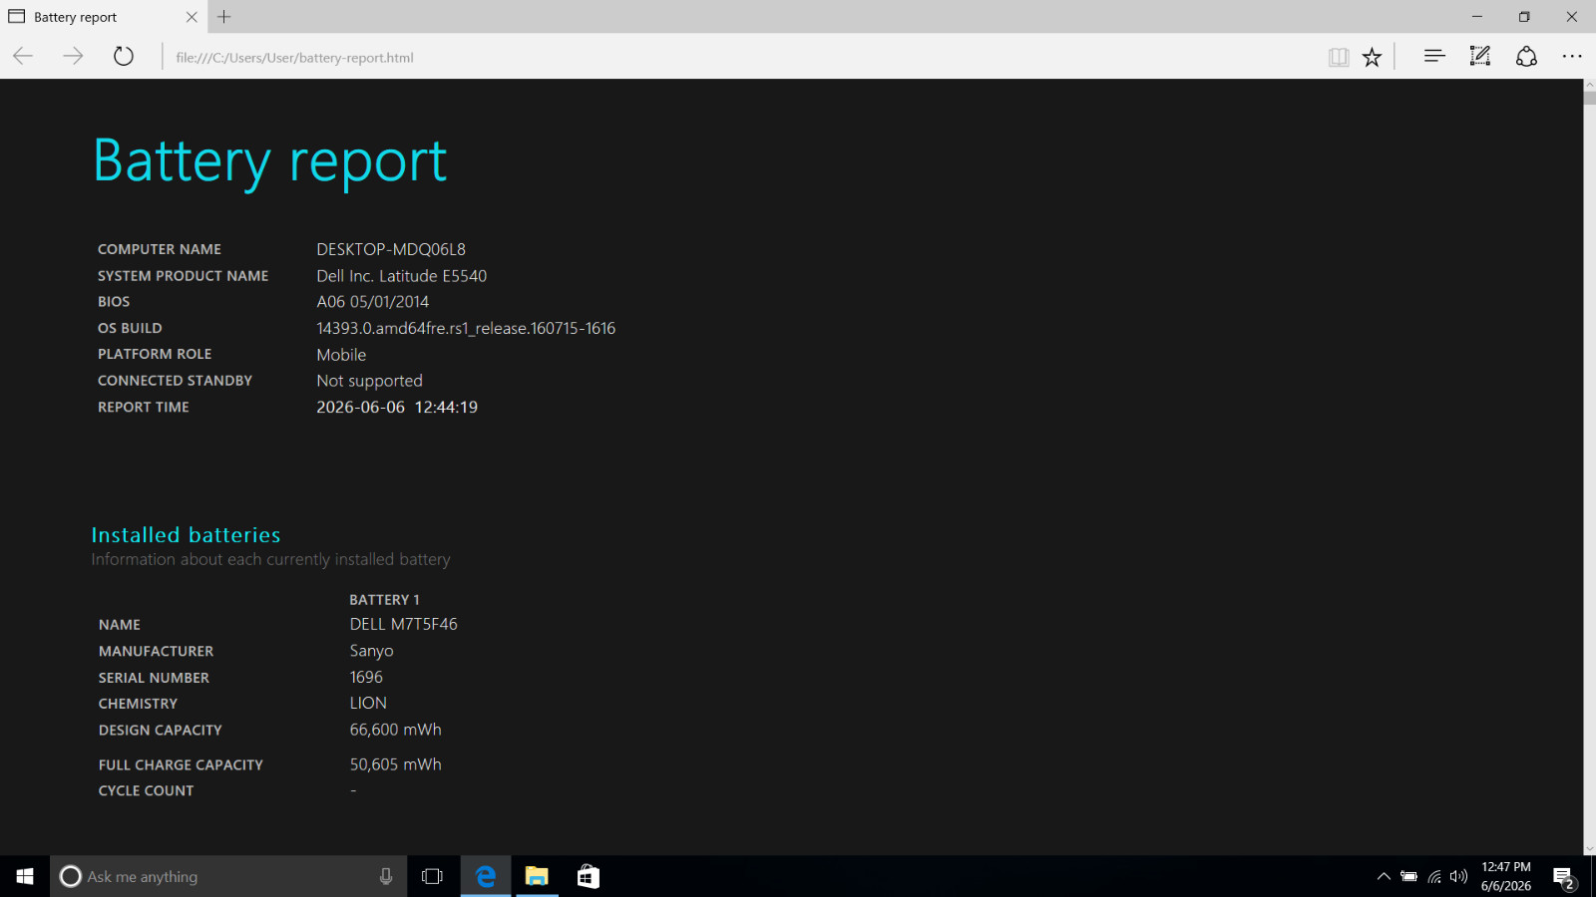Click the BATTERY 1 column header
Image resolution: width=1596 pixels, height=897 pixels.
384,599
